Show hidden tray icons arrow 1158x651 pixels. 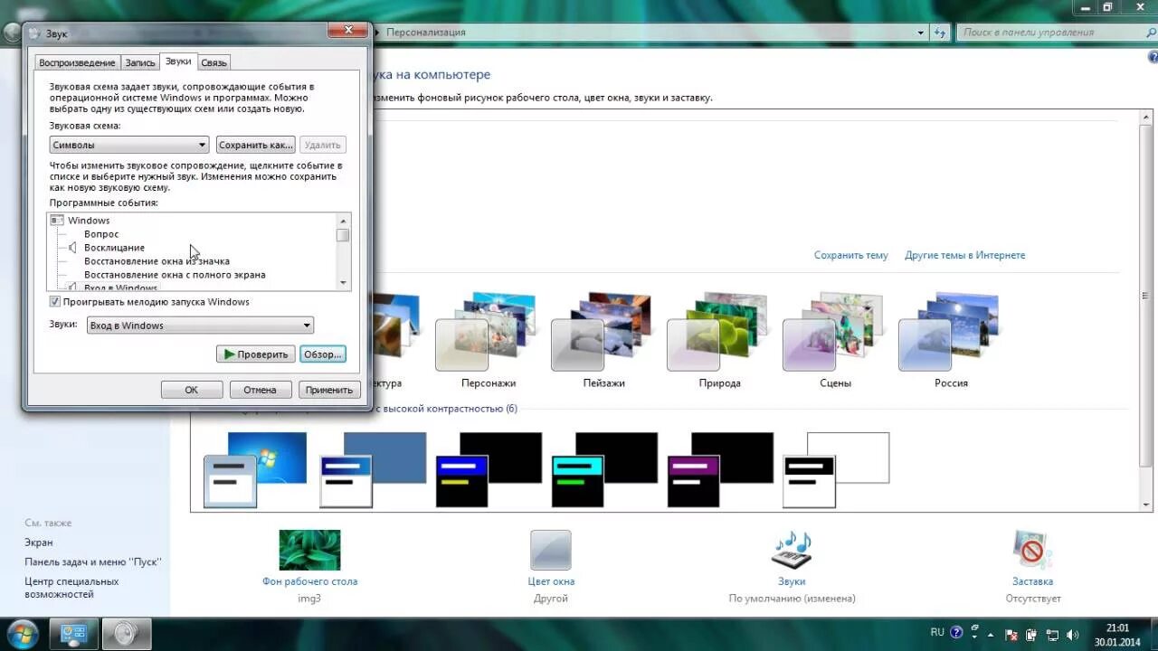tap(992, 635)
